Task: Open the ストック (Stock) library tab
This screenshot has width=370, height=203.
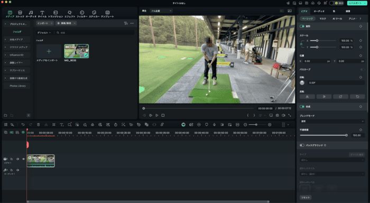Action: pos(20,14)
